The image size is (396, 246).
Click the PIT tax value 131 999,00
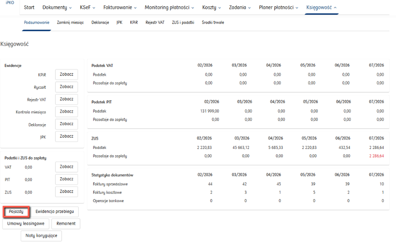[210, 111]
